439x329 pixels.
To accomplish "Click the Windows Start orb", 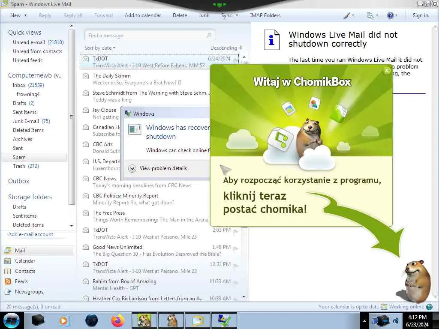I will point(12,320).
